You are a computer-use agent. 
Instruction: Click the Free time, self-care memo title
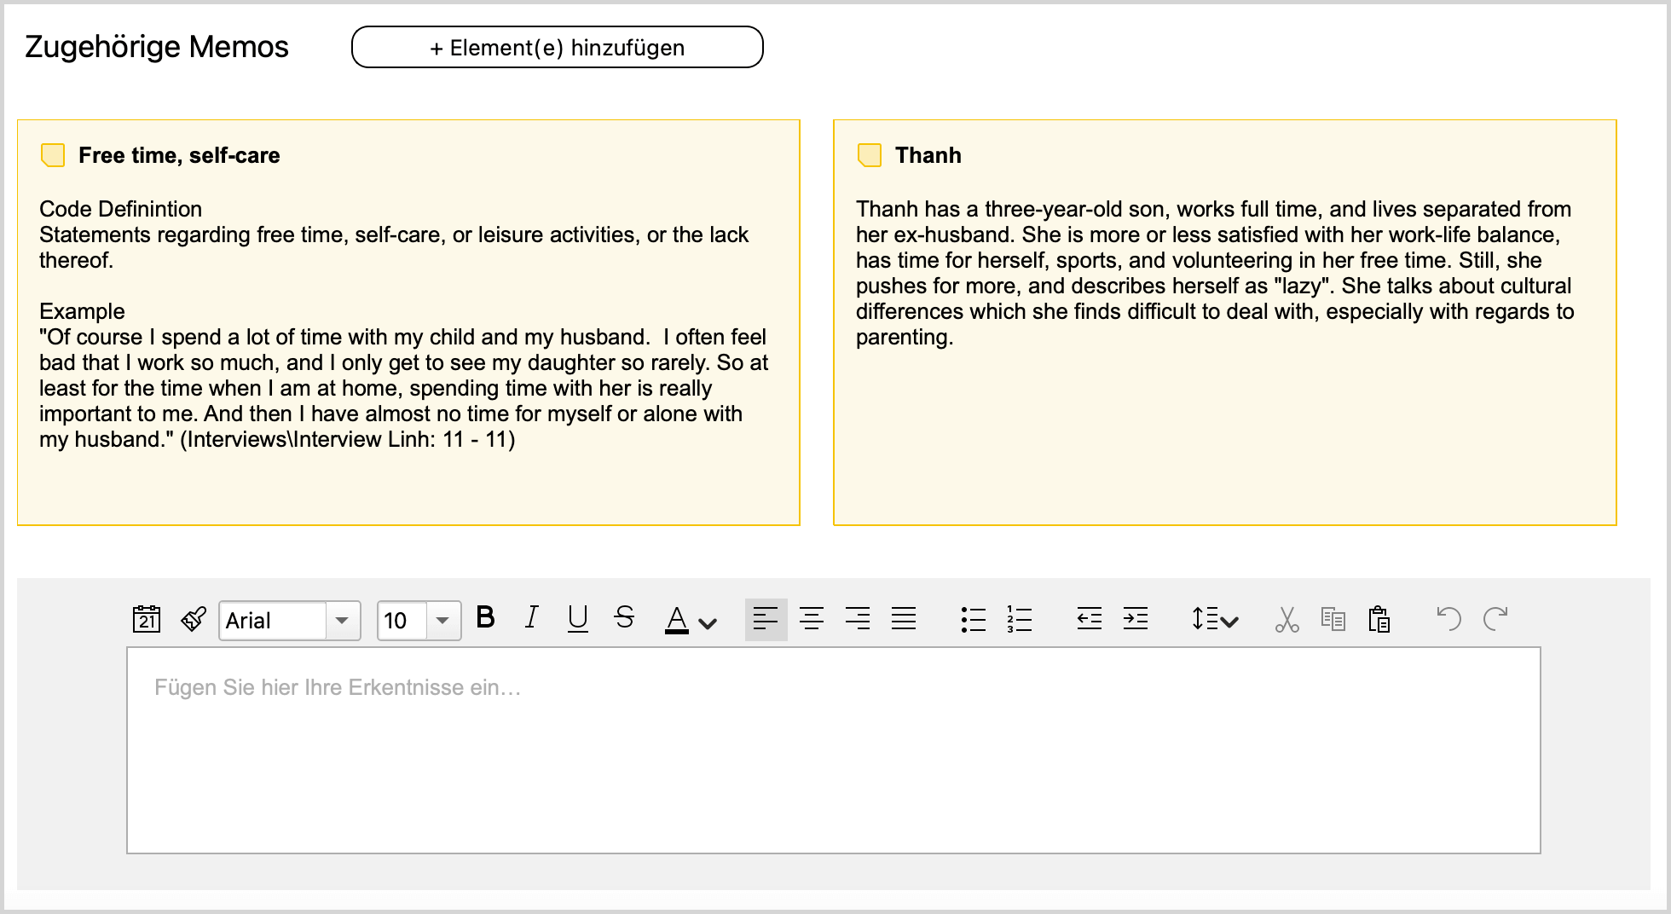coord(179,155)
